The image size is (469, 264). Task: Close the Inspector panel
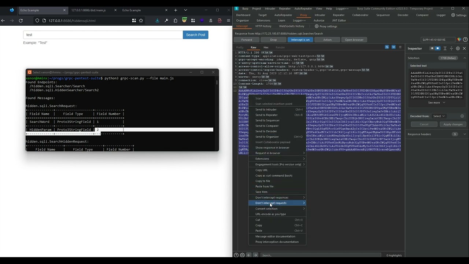[464, 48]
